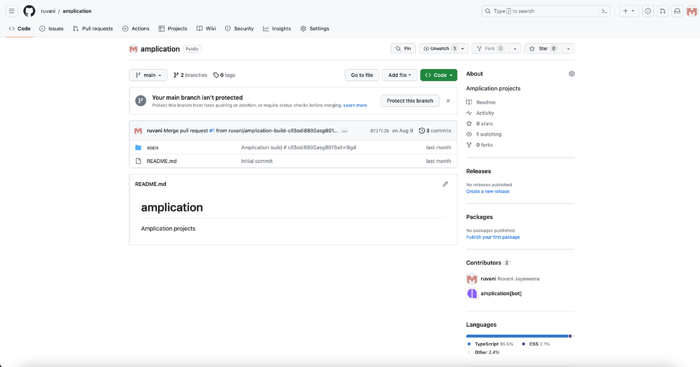The width and height of the screenshot is (700, 367).
Task: Click the GitHub logo home icon
Action: 29,11
